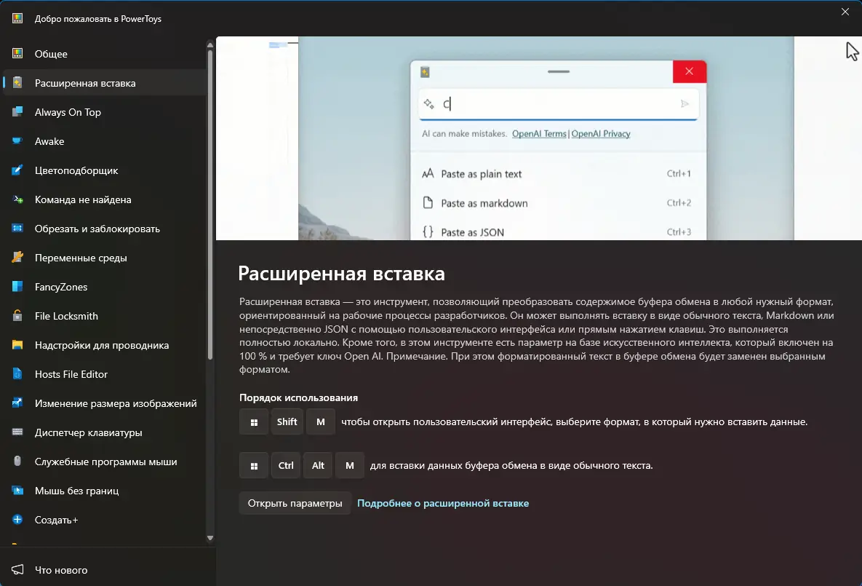Image resolution: width=862 pixels, height=586 pixels.
Task: Select Hosts File Editor entry
Action: (x=105, y=374)
